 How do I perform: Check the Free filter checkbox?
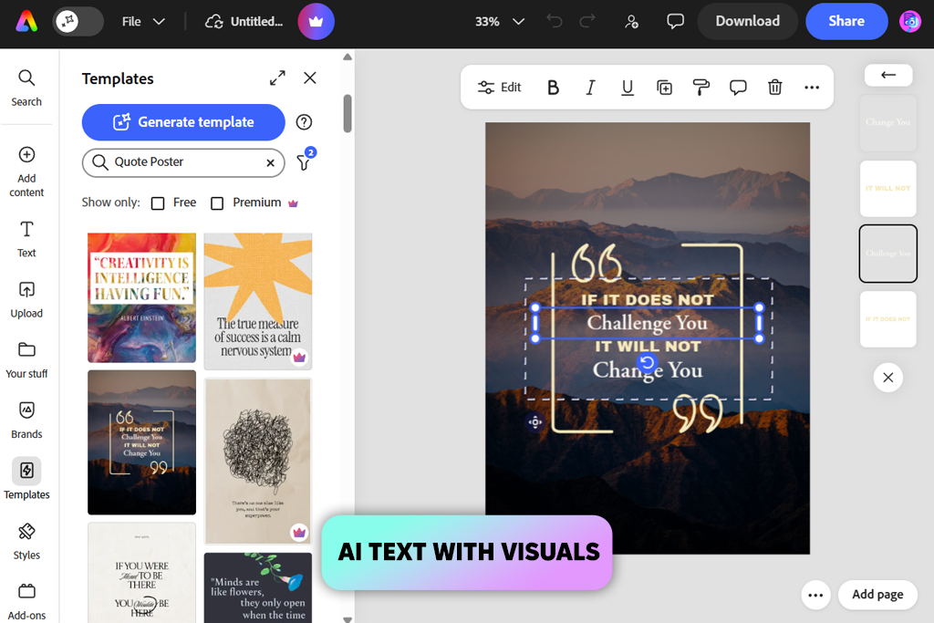(x=158, y=203)
